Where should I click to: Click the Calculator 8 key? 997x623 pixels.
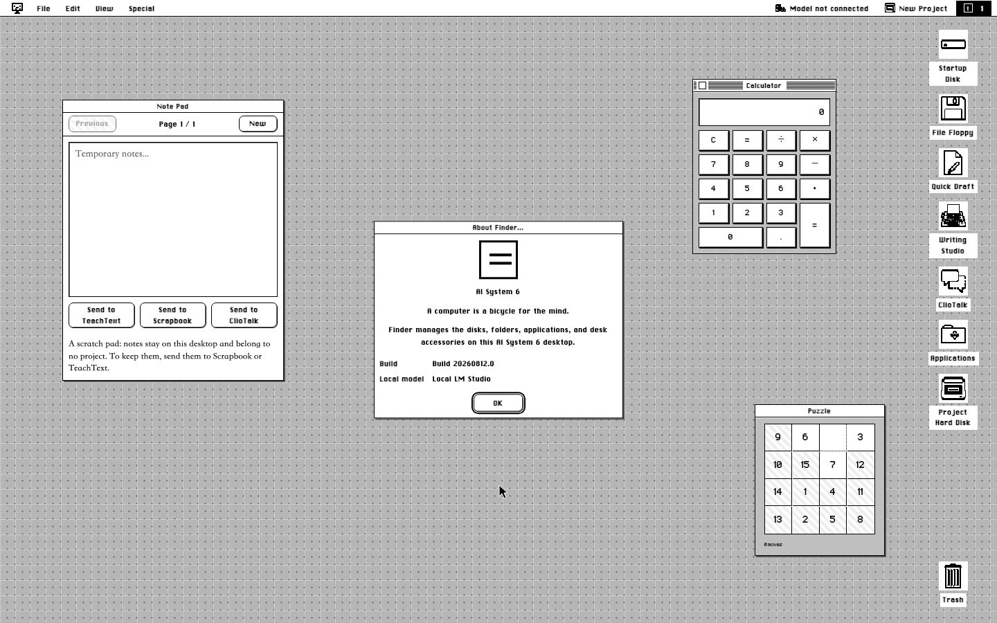(747, 164)
